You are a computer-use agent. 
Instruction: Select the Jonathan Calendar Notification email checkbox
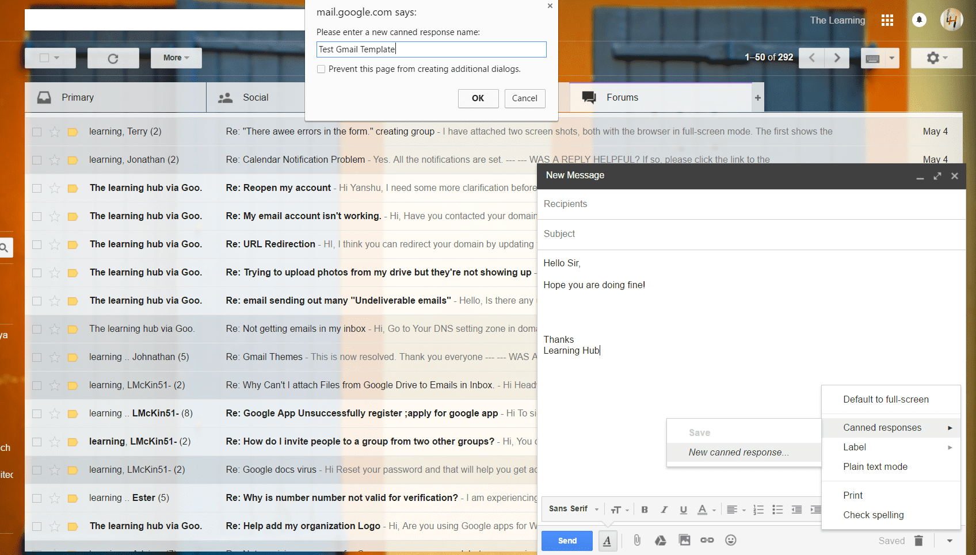point(37,160)
